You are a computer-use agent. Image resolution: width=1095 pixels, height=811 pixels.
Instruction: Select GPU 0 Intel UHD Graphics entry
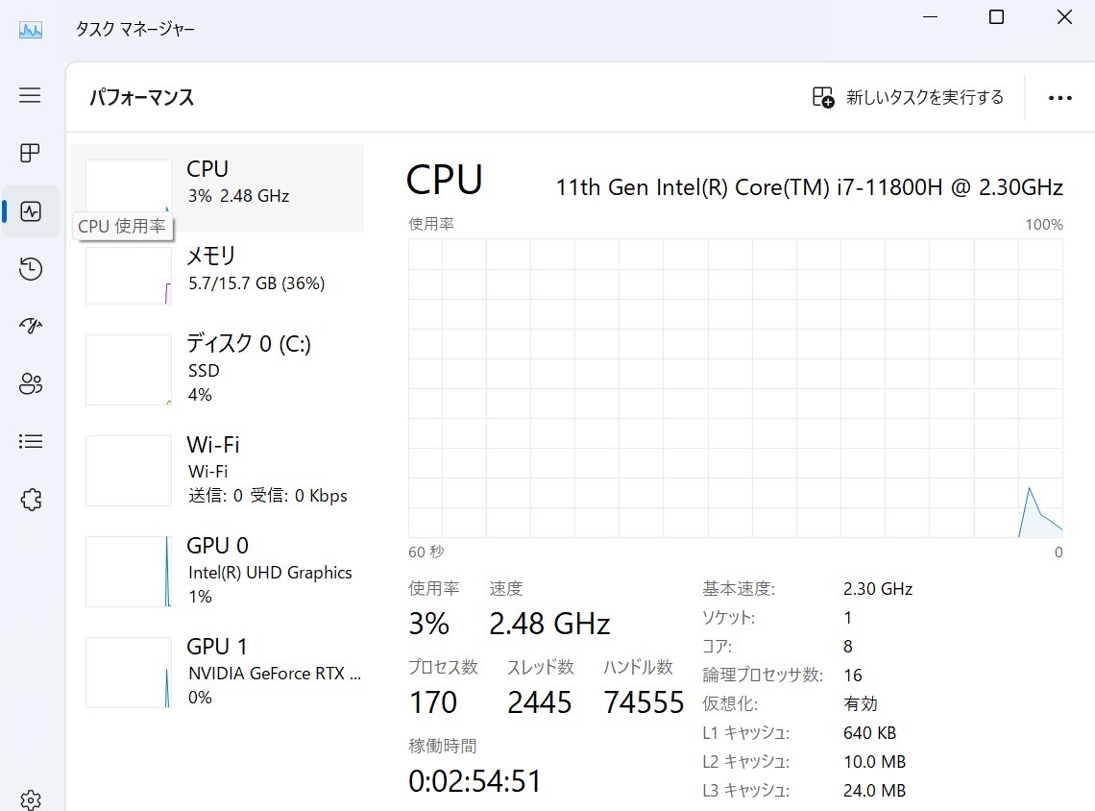(218, 571)
